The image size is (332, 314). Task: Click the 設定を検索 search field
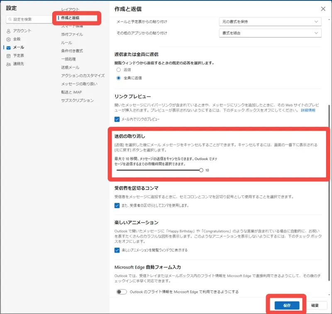tap(29, 19)
